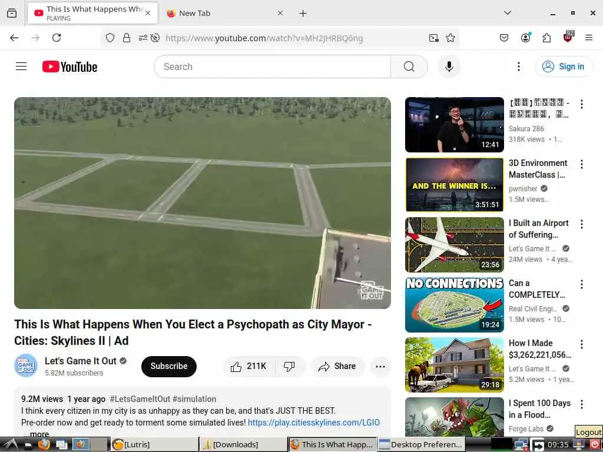Like the video (211K)
603x452 pixels.
click(x=249, y=366)
